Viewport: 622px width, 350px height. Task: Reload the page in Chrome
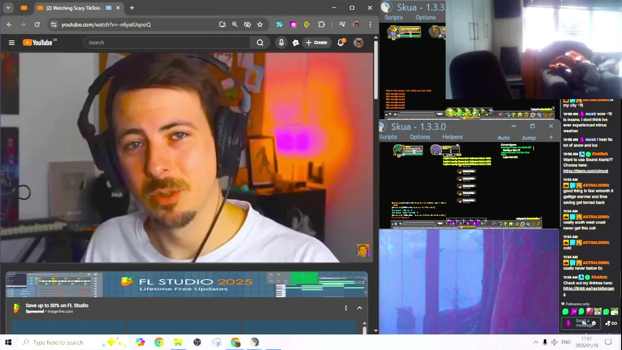point(37,24)
